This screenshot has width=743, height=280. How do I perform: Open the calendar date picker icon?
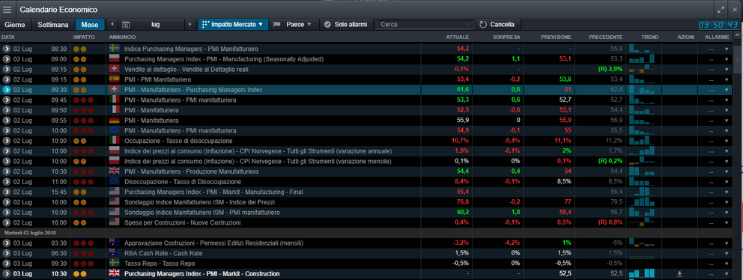126,24
